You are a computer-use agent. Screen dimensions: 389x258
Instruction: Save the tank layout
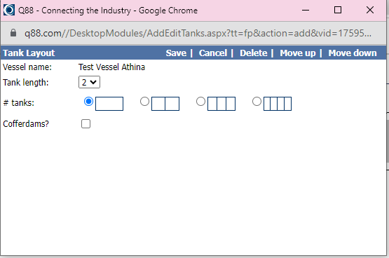pos(176,53)
